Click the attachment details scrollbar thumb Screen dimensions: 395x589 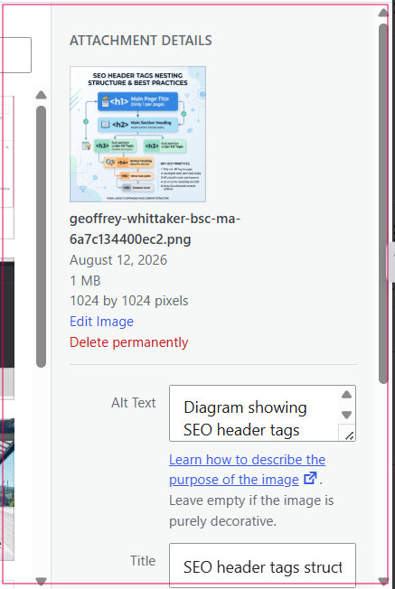383,203
